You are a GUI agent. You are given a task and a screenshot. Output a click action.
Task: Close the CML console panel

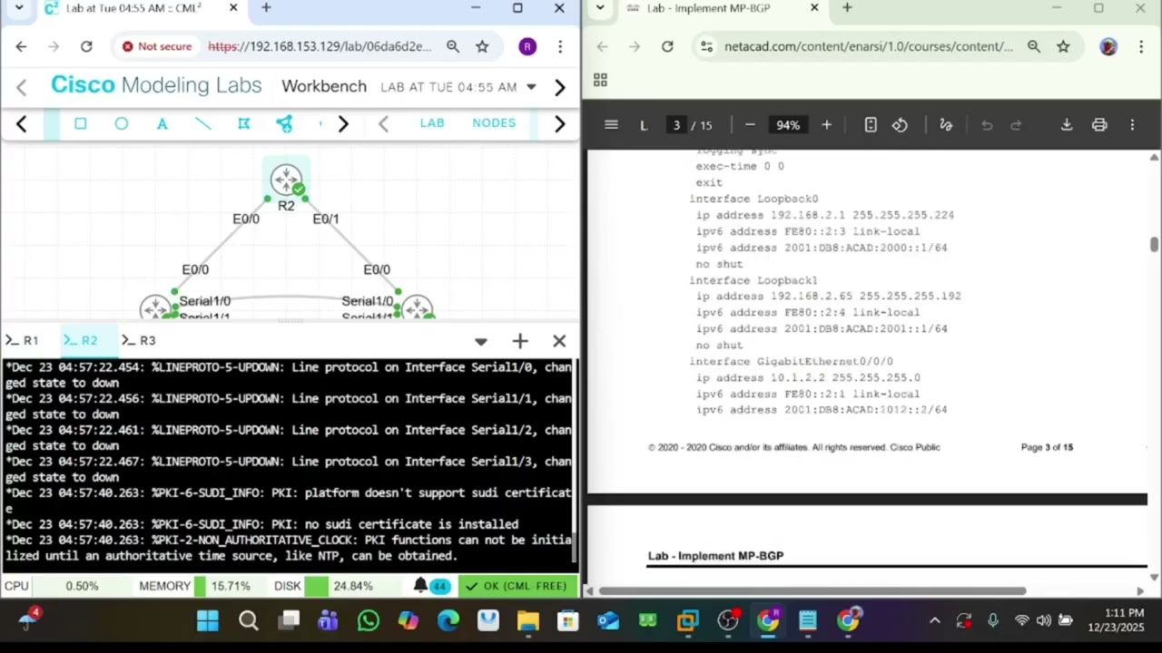pos(559,341)
